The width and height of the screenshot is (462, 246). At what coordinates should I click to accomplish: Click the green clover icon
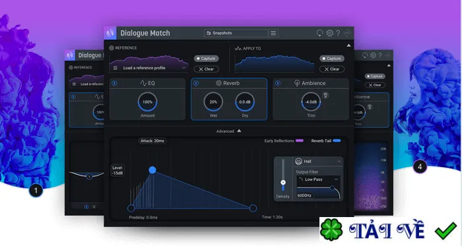(x=331, y=230)
